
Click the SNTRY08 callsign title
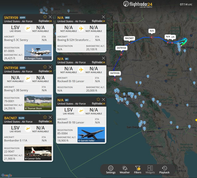tap(11, 68)
